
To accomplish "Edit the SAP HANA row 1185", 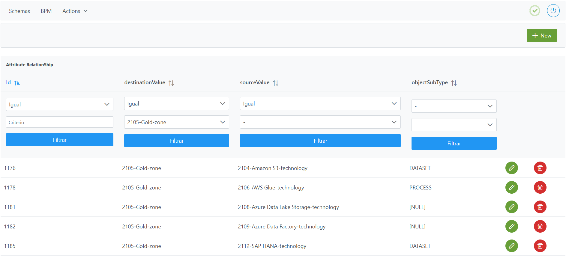I will coord(511,246).
